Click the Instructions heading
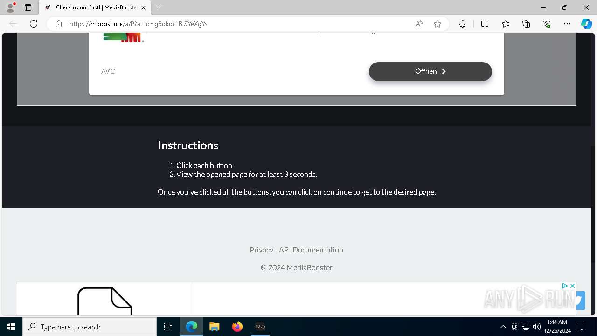Screen dimensions: 597x336 tap(188, 145)
